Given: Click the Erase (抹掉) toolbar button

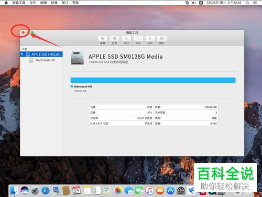Looking at the screenshot, I should click(x=126, y=38).
